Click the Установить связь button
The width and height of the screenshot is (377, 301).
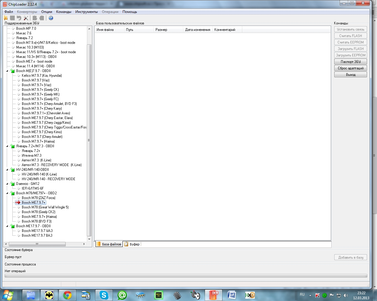click(350, 29)
